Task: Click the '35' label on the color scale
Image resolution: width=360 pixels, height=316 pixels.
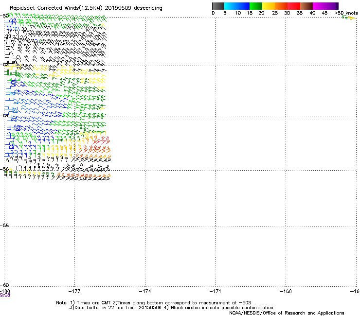Action: [299, 13]
